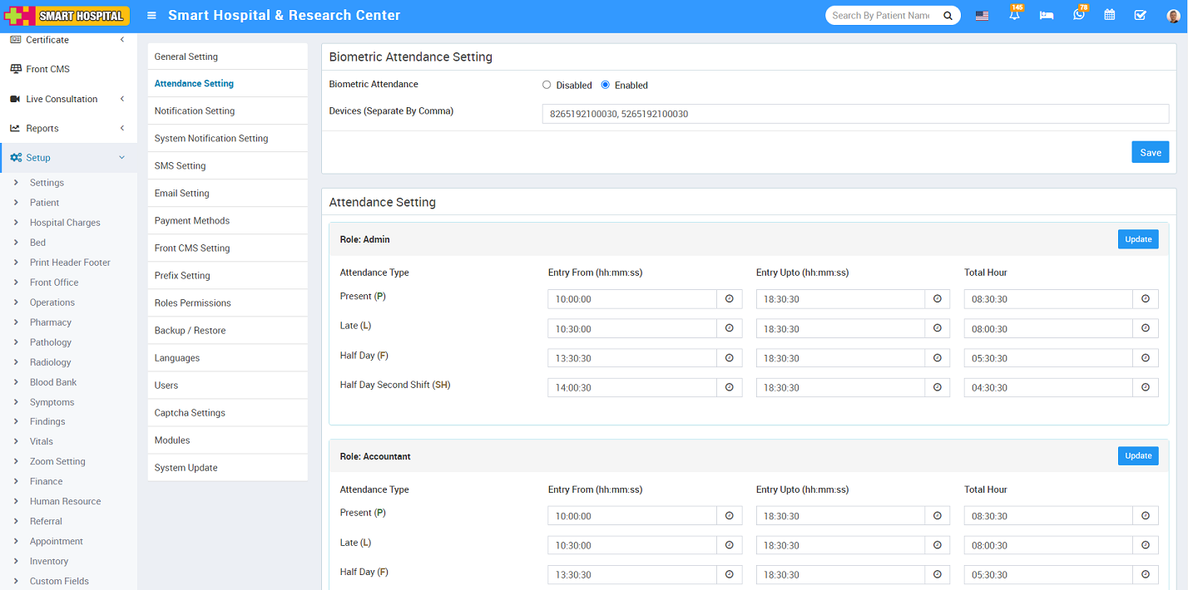Select the Disabled biometric attendance option
The height and width of the screenshot is (590, 1188).
click(x=547, y=85)
